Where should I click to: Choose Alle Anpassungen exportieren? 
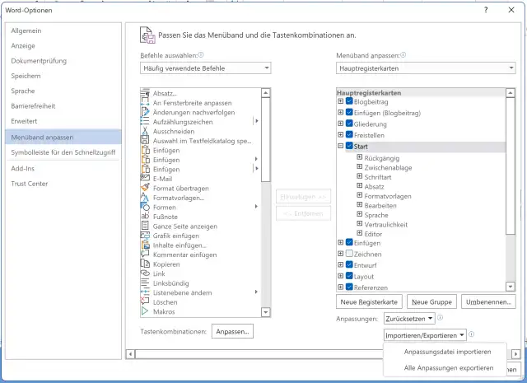click(x=445, y=368)
